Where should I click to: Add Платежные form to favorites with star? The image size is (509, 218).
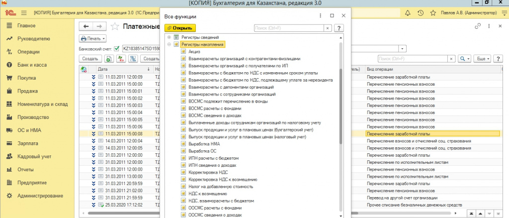114,26
